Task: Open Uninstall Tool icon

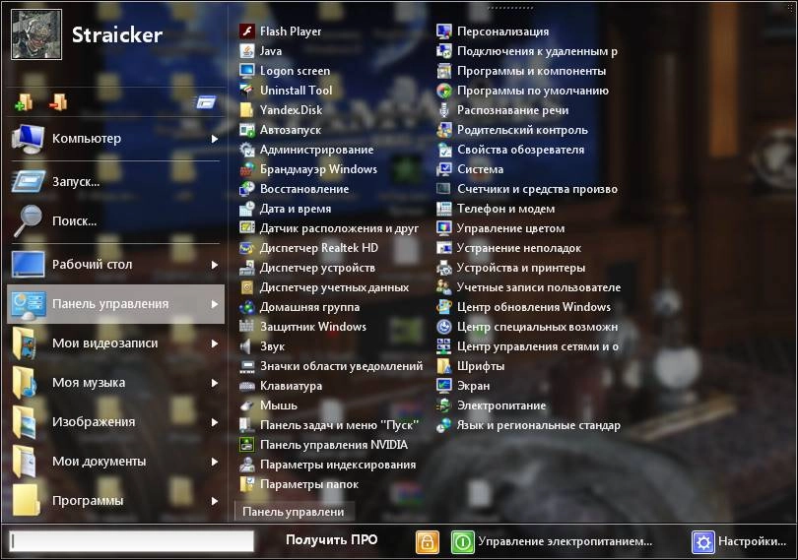Action: pos(247,91)
